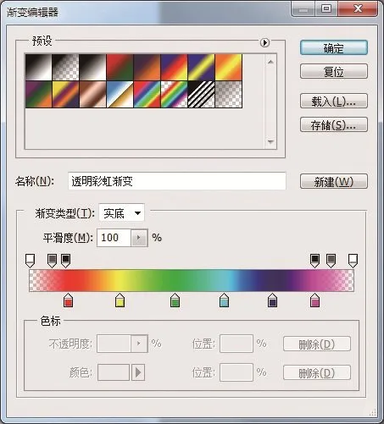Viewport: 384px width, 424px height.
Task: Select the cyan color stop
Action: click(224, 300)
